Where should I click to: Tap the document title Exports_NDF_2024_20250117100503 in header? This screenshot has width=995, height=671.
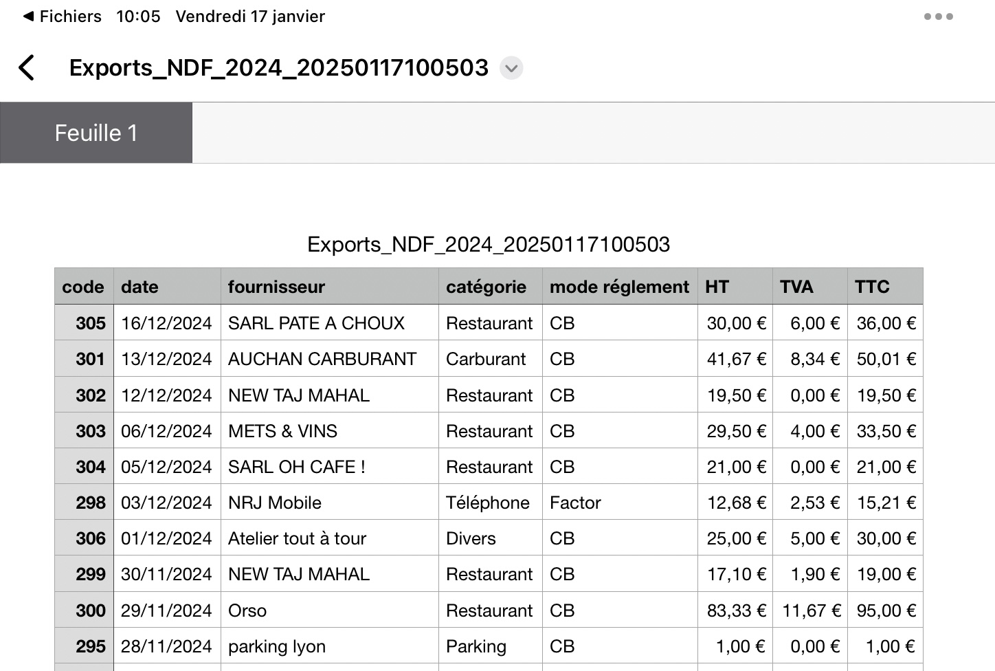[279, 67]
